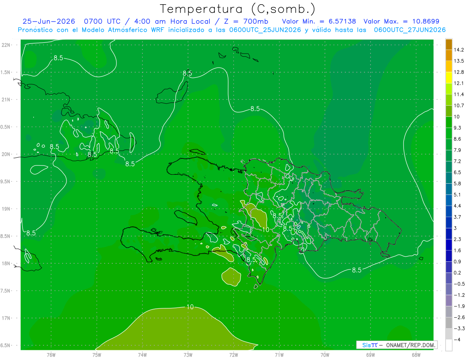
Task: Click the "12.1" color scale label
Action: click(459, 83)
